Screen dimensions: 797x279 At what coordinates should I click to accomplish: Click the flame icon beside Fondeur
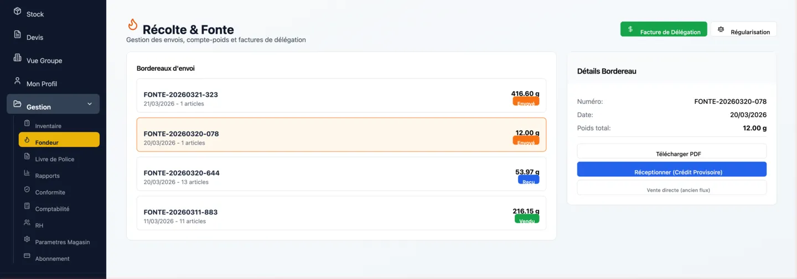click(x=27, y=140)
